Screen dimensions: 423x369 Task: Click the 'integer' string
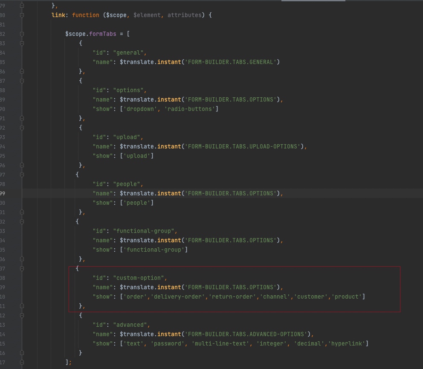(271, 344)
